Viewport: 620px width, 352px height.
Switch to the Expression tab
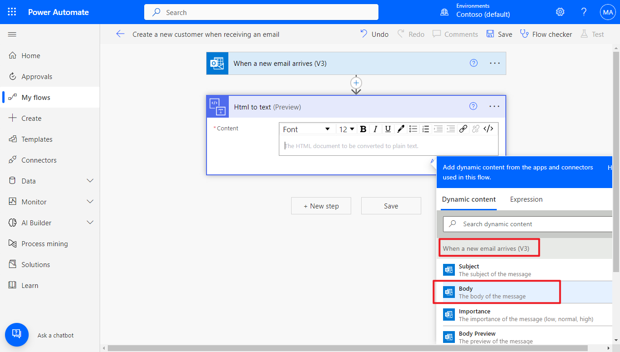pyautogui.click(x=526, y=199)
